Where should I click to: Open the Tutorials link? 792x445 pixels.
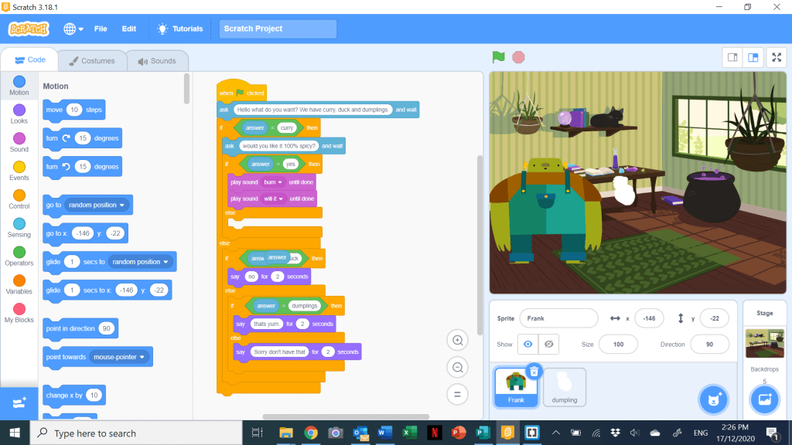[180, 29]
